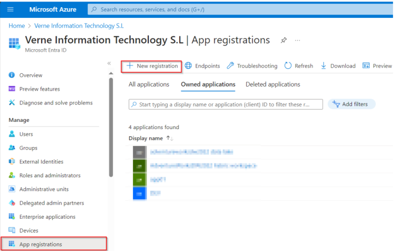Click the display name filter field
394x251 pixels.
point(226,104)
